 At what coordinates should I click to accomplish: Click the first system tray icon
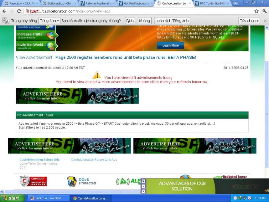click(235, 198)
